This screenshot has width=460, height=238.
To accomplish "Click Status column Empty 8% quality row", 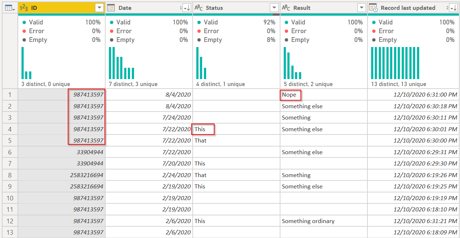I will (x=236, y=40).
